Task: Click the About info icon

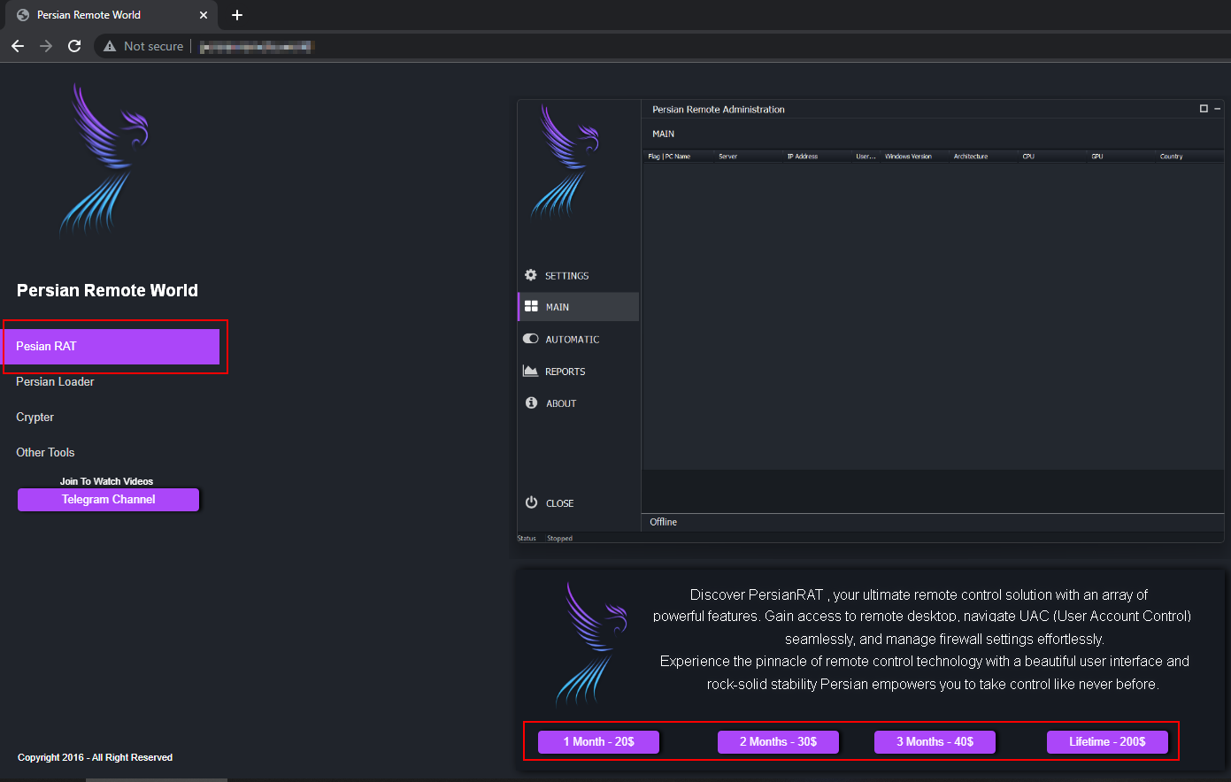Action: point(530,402)
